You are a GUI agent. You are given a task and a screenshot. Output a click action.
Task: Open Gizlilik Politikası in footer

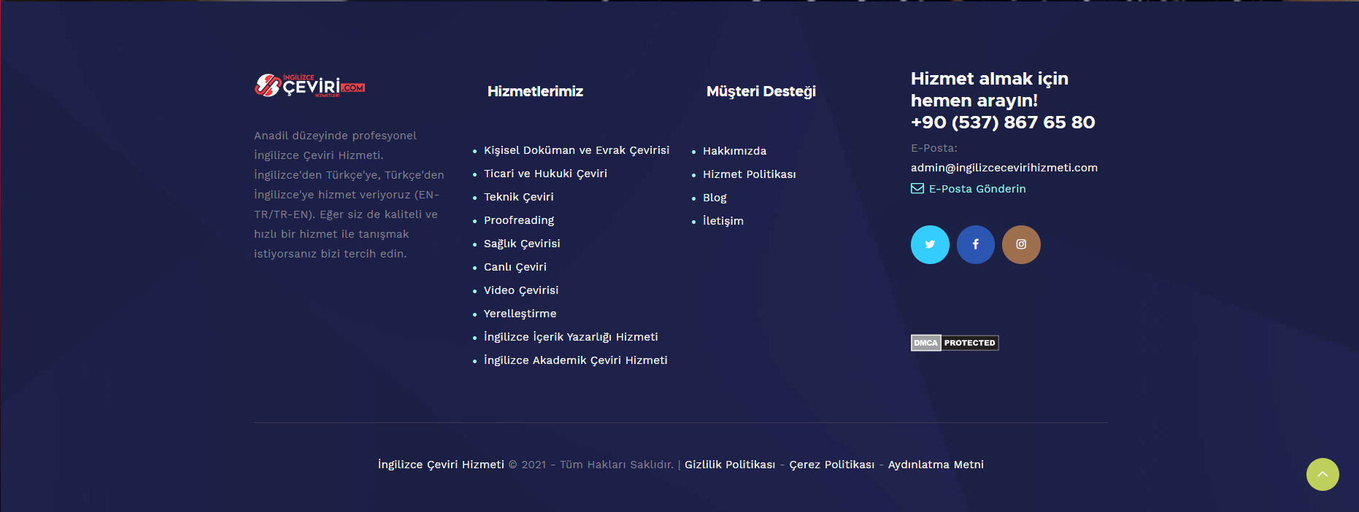pyautogui.click(x=730, y=465)
